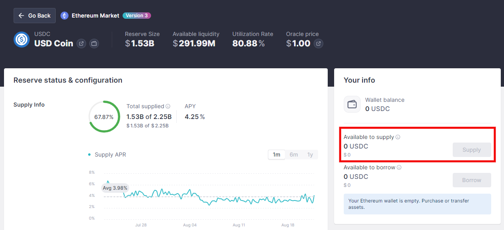Select the 1y chart range
Screen dimensions: 504x230
click(x=310, y=155)
